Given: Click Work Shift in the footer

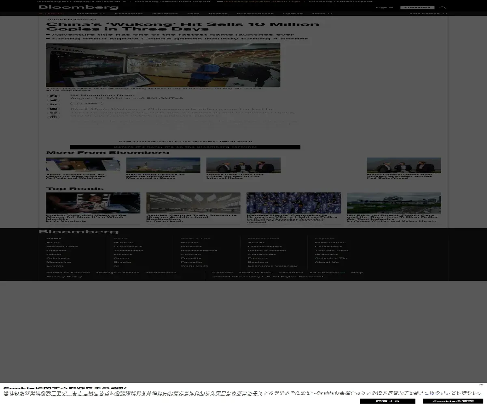Looking at the screenshot, I should pyautogui.click(x=194, y=266).
